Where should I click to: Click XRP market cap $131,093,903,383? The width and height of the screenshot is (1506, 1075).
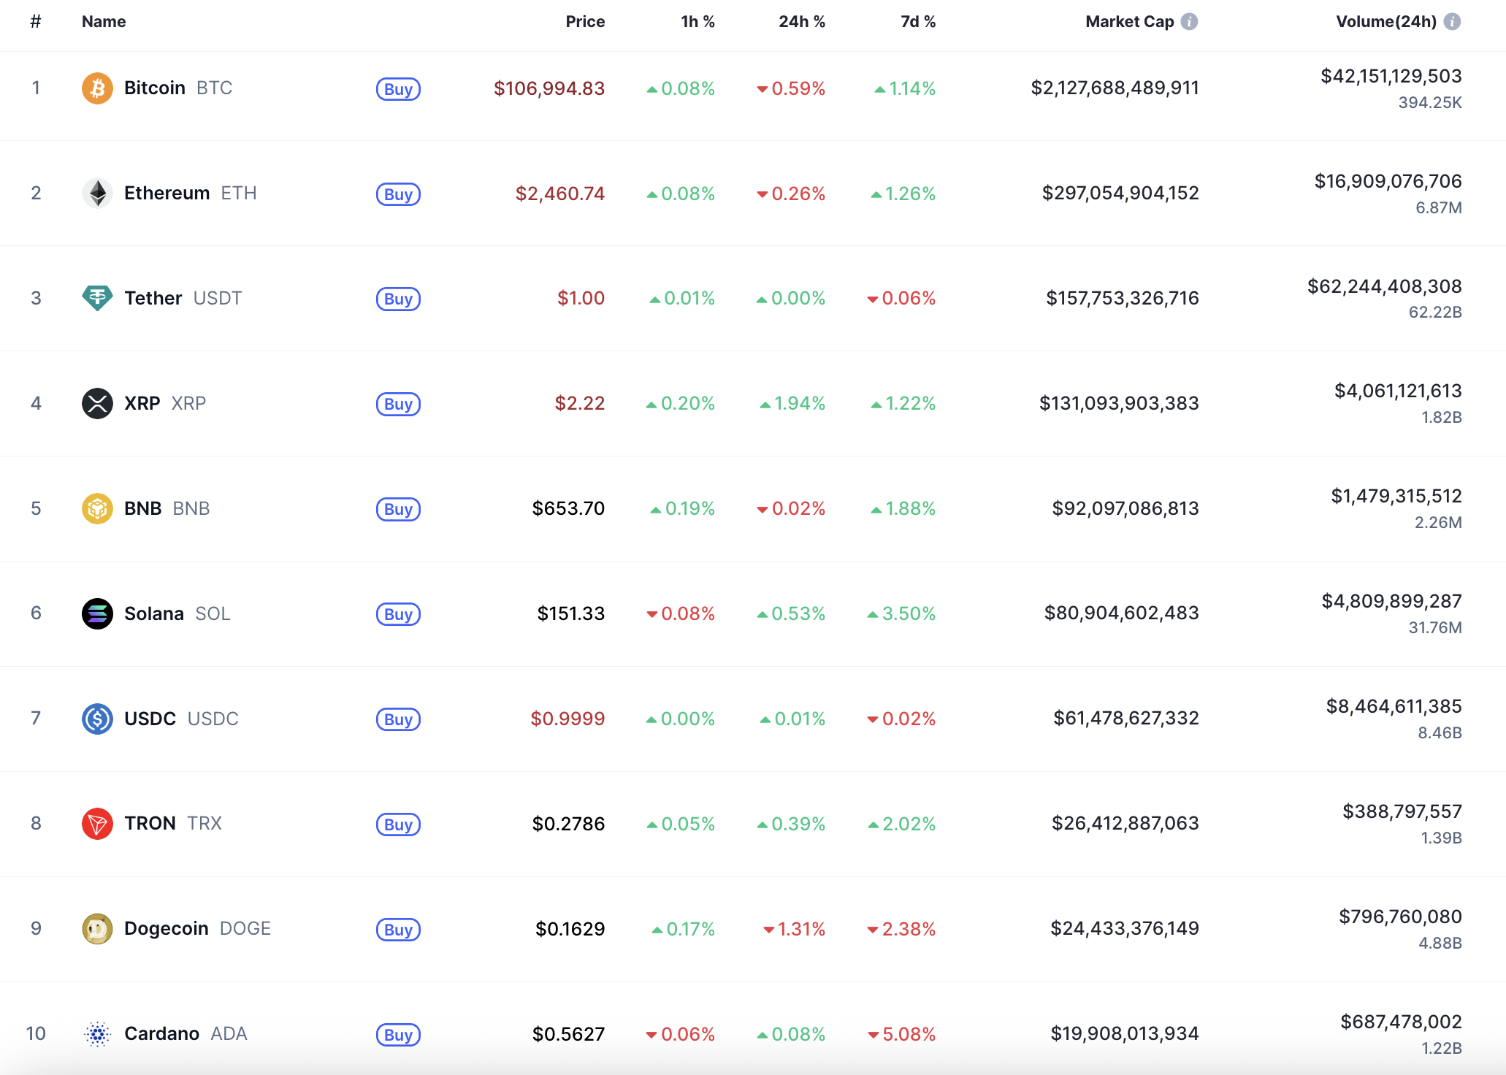point(1119,403)
